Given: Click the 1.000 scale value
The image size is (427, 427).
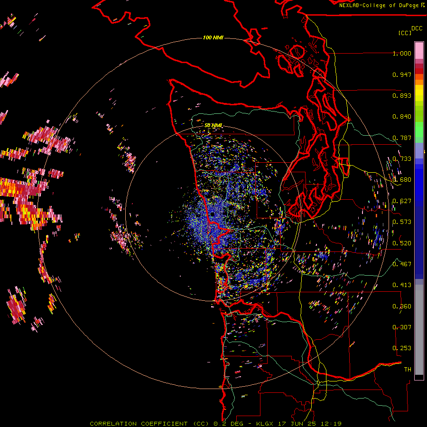Looking at the screenshot, I should (402, 53).
